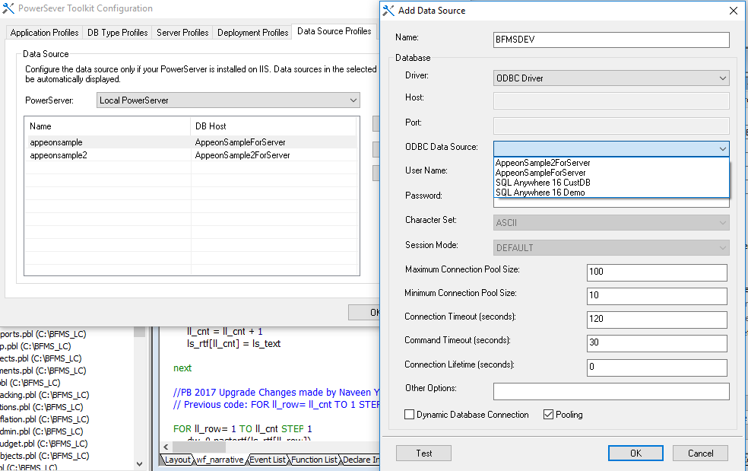Open the Driver dropdown
This screenshot has height=471, width=748.
tap(721, 78)
